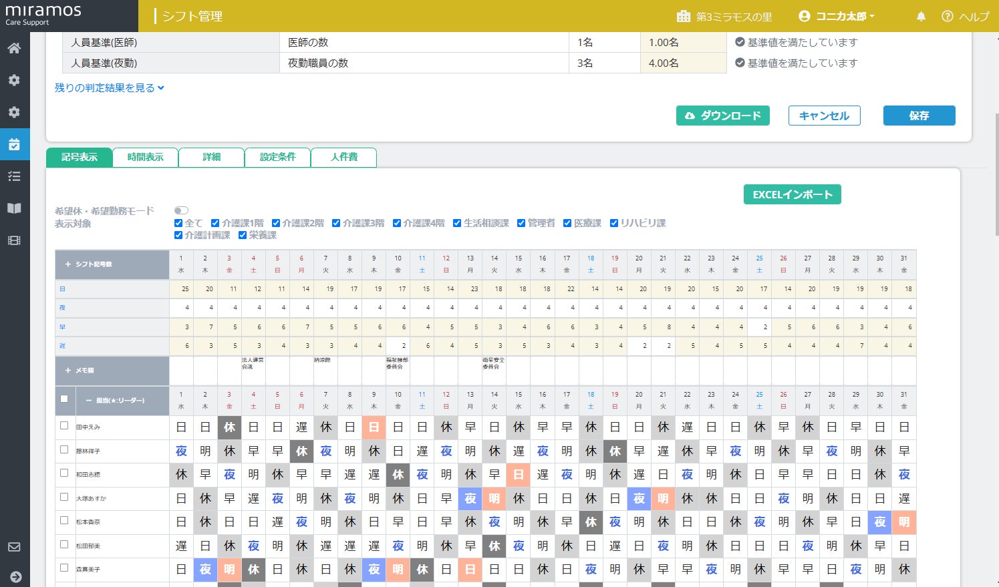
Task: Click the ダウンロード button
Action: point(722,116)
